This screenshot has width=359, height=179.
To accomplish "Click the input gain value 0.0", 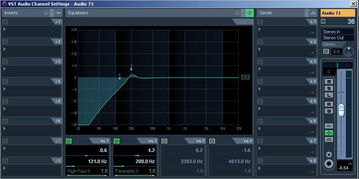I will point(337,52).
